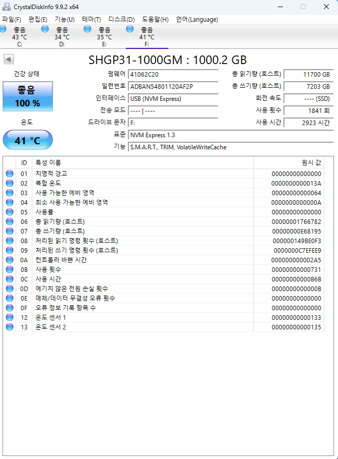Click the CrystalDiskInfo app icon in title bar
338x459 pixels.
click(6, 7)
